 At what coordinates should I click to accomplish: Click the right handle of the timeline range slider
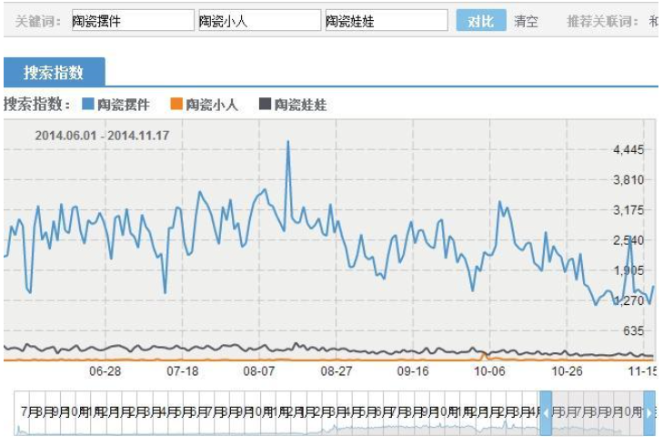click(649, 413)
